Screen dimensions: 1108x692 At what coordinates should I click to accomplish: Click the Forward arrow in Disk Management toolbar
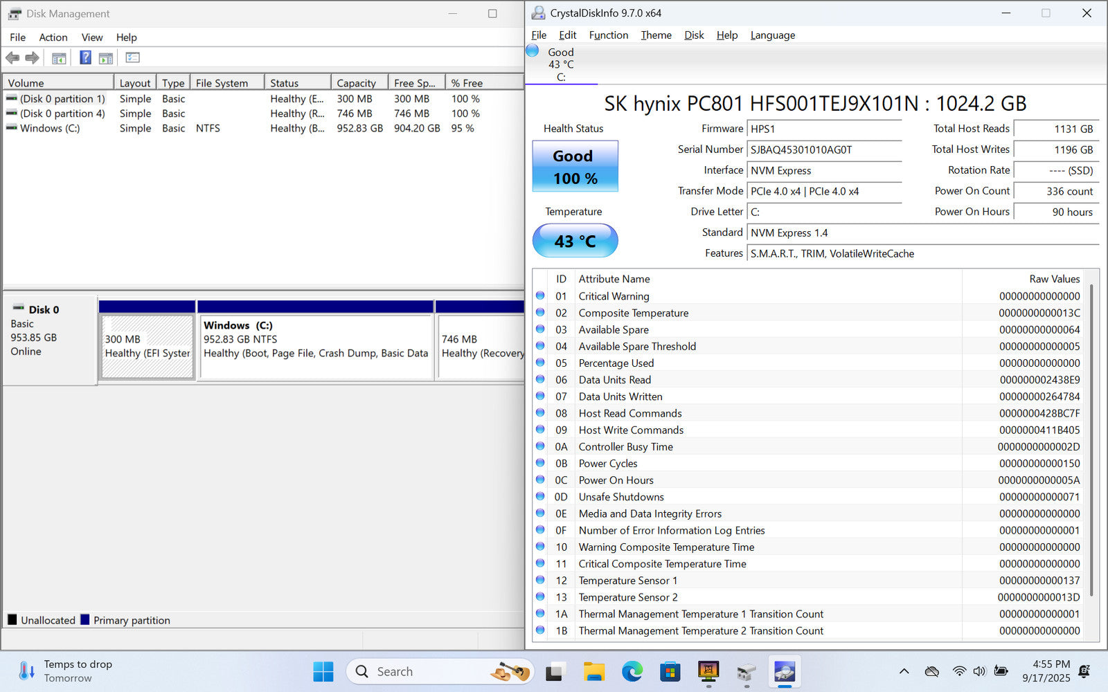click(32, 58)
